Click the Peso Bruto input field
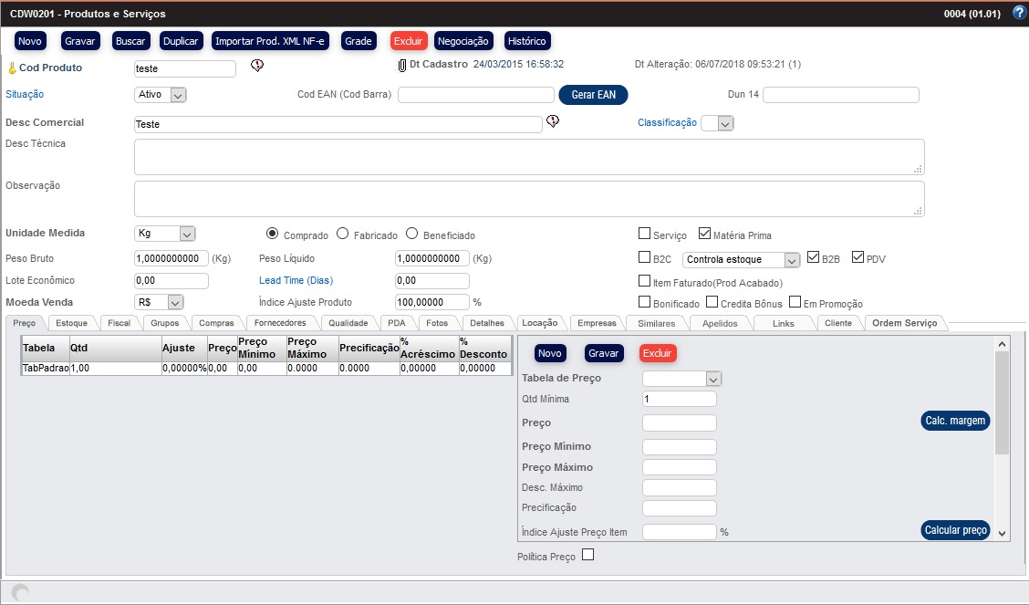 point(171,258)
